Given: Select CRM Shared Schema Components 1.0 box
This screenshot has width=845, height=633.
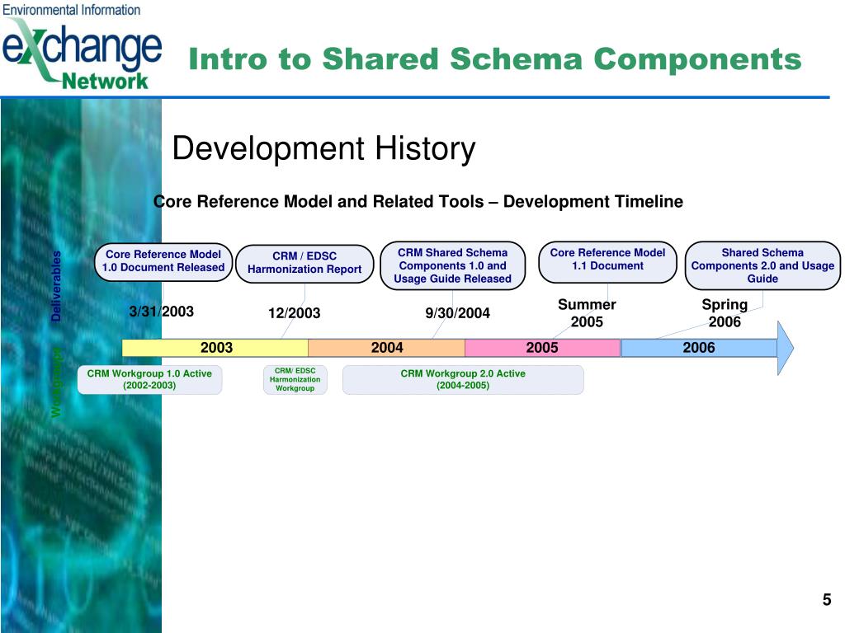Looking at the screenshot, I should [x=452, y=265].
